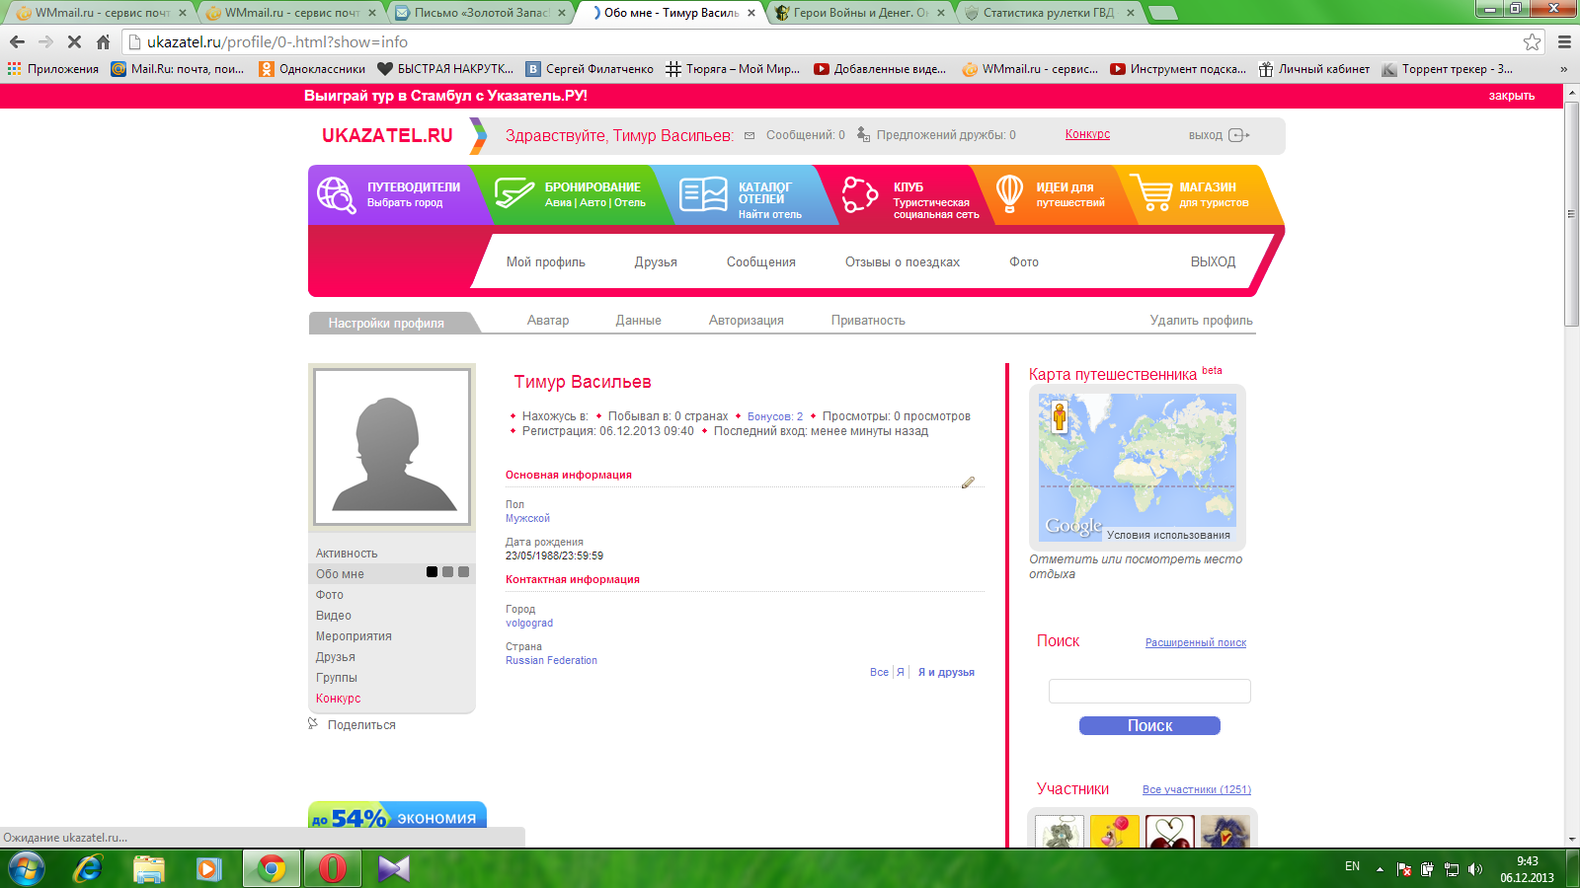Image resolution: width=1580 pixels, height=888 pixels.
Task: Open the Магазин shopping cart icon
Action: pos(1150,193)
